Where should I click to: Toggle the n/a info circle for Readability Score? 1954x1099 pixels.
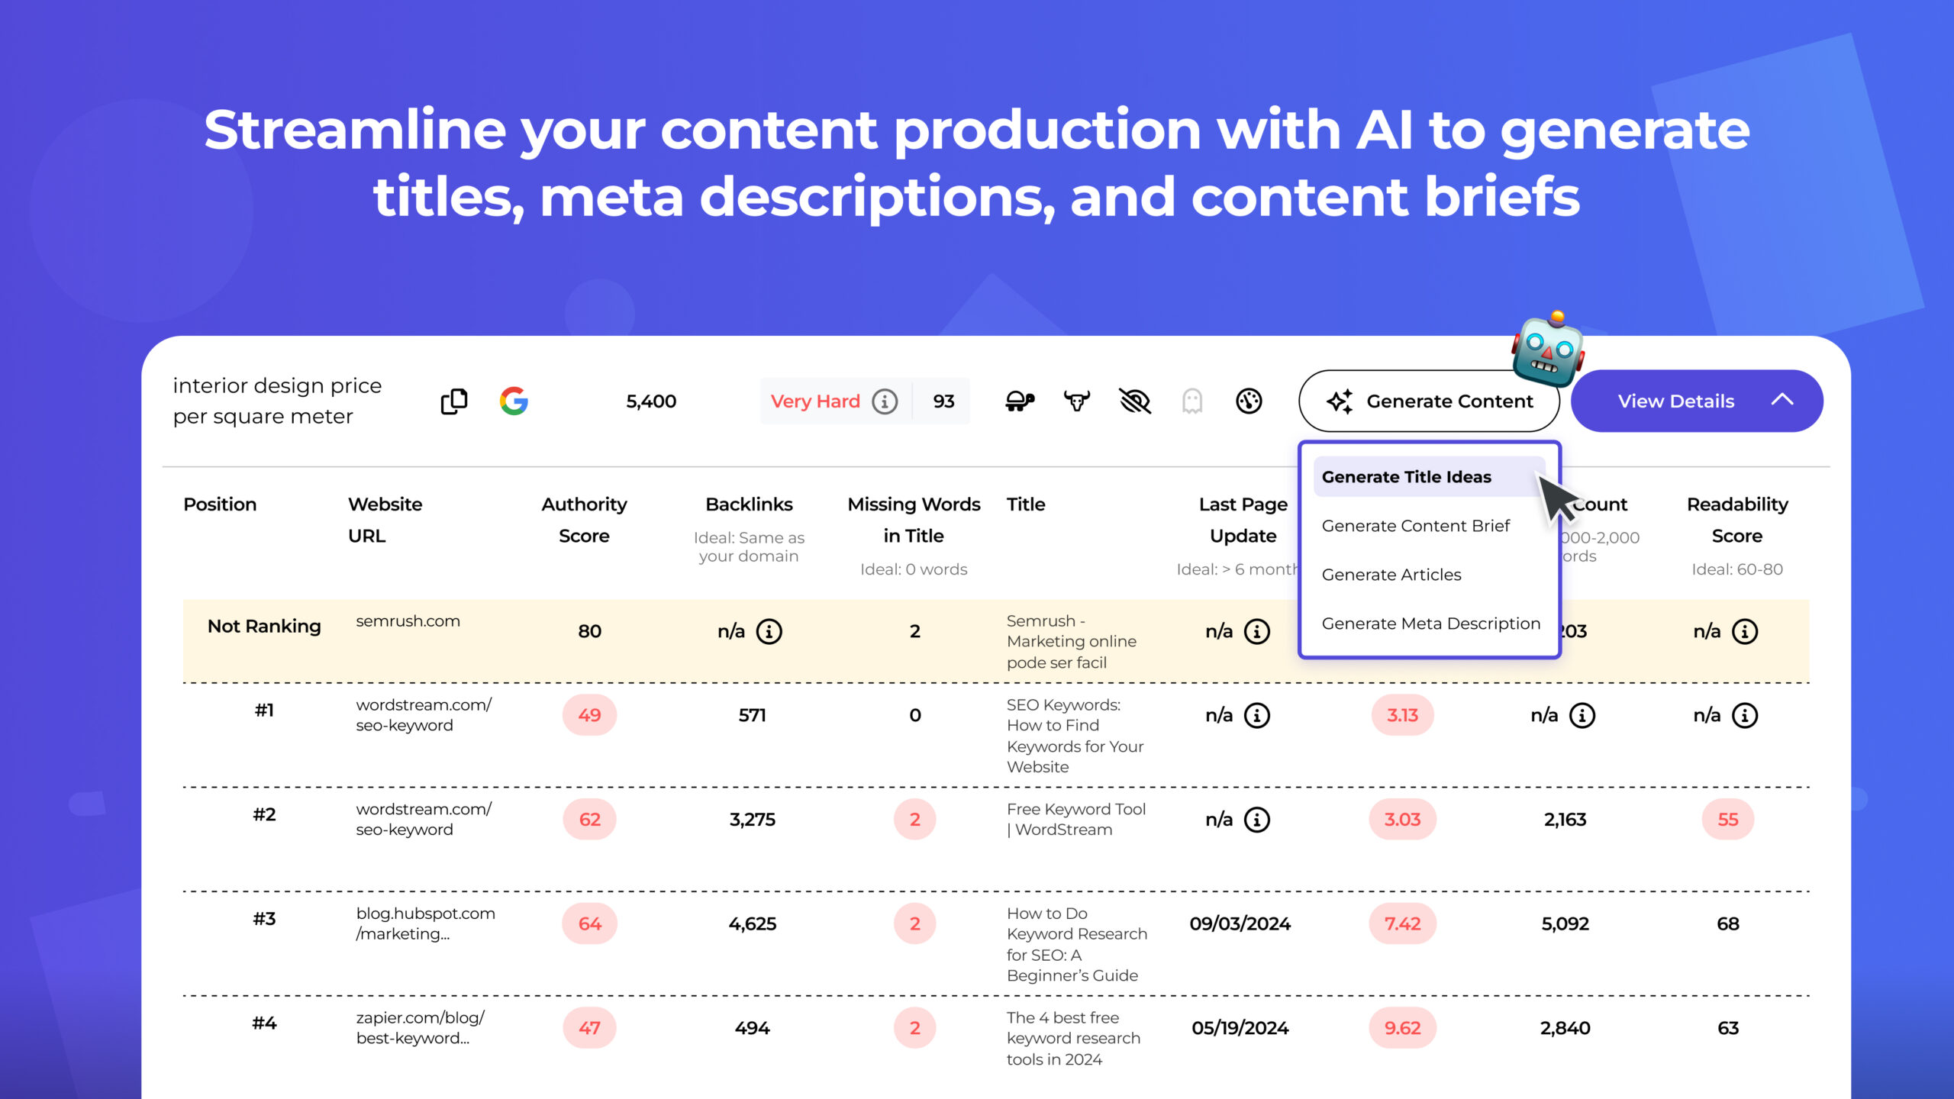pos(1746,631)
